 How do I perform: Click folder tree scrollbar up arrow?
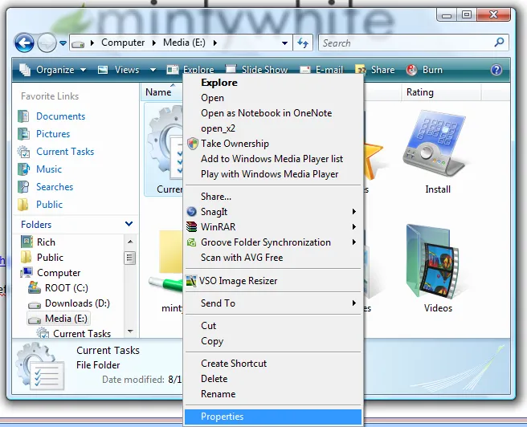[130, 242]
